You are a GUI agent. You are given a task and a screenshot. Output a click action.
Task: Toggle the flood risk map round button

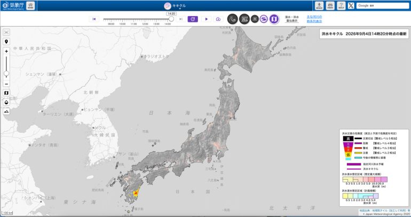click(274, 19)
